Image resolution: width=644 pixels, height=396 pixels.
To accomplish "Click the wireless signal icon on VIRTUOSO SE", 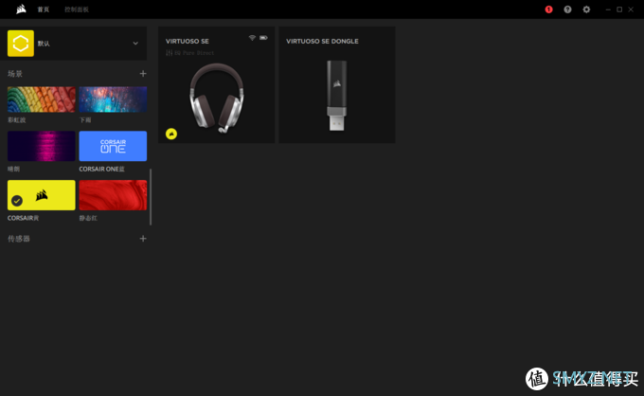I will point(252,38).
